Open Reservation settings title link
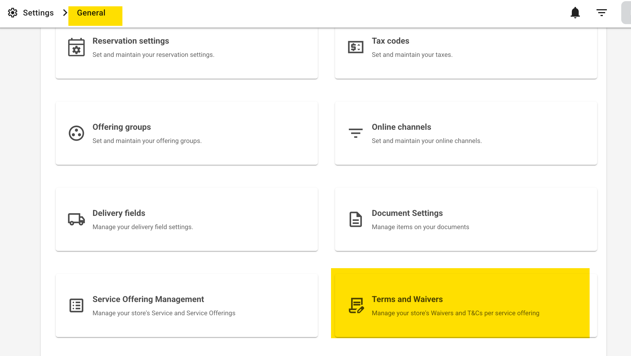Screen dimensions: 631x356 (x=131, y=41)
